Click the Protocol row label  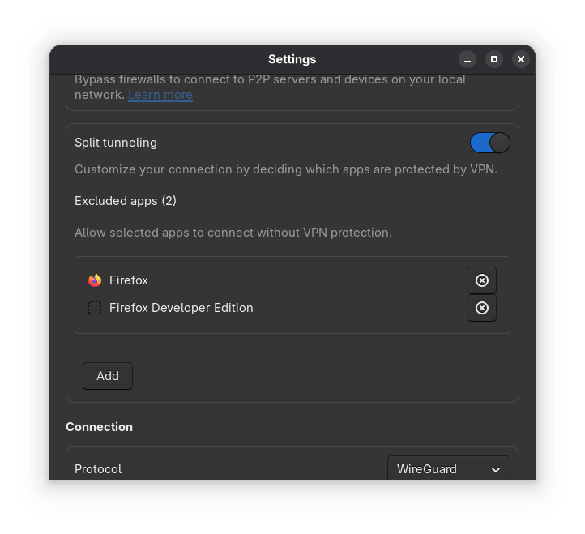click(x=98, y=469)
